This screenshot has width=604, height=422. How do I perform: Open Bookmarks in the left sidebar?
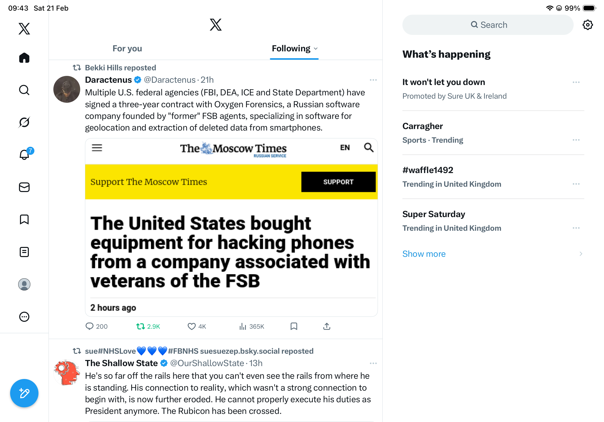pyautogui.click(x=24, y=219)
